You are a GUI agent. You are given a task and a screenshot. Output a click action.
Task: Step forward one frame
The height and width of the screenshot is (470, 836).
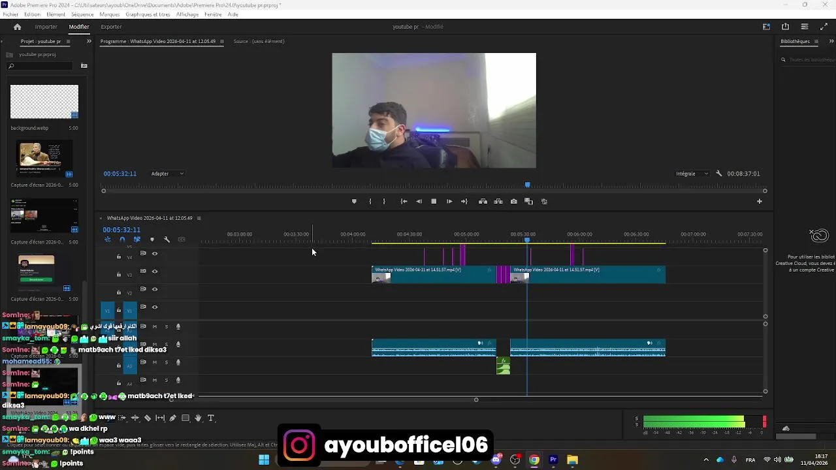click(x=449, y=201)
